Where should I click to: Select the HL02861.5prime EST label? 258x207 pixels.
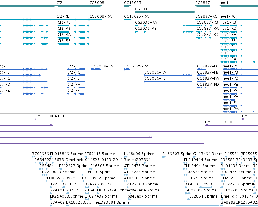pyautogui.click(x=202, y=196)
